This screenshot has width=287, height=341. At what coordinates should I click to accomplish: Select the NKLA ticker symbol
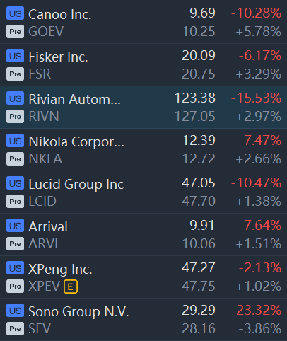(45, 159)
